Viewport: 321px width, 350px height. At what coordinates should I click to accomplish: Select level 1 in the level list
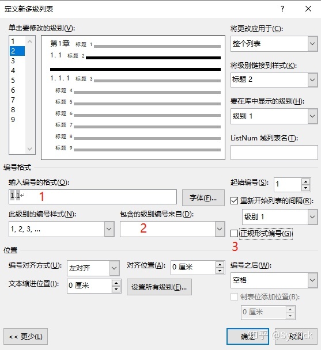tap(17, 41)
